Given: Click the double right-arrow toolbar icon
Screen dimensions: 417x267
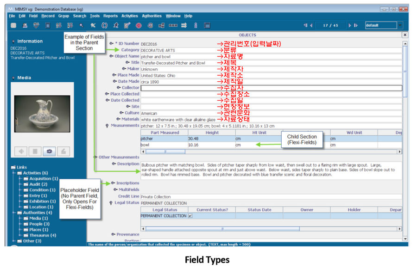Looking at the screenshot, I should pos(183,25).
